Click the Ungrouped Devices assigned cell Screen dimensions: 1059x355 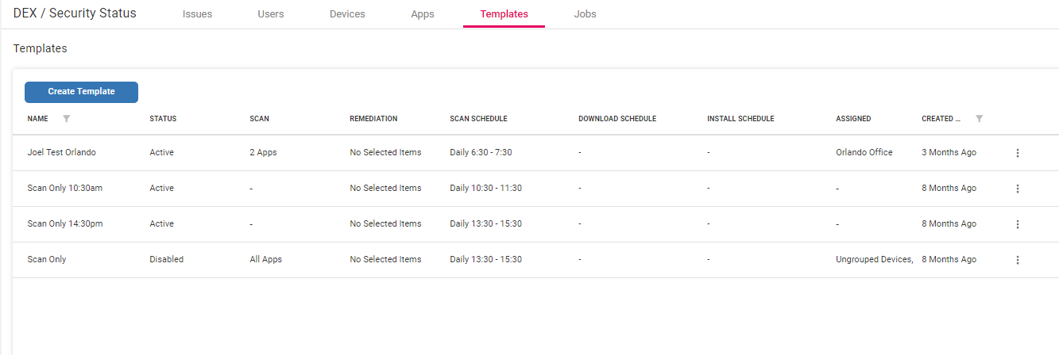coord(875,260)
